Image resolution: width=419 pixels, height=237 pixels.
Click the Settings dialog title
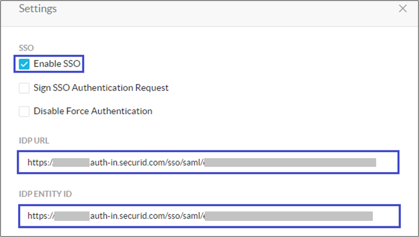pos(38,9)
